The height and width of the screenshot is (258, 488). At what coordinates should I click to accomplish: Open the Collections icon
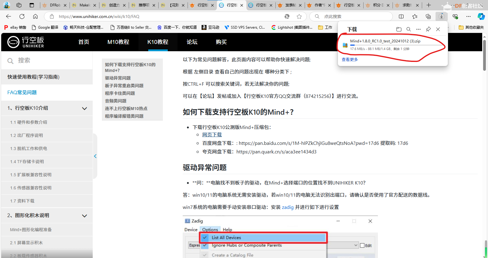(428, 16)
